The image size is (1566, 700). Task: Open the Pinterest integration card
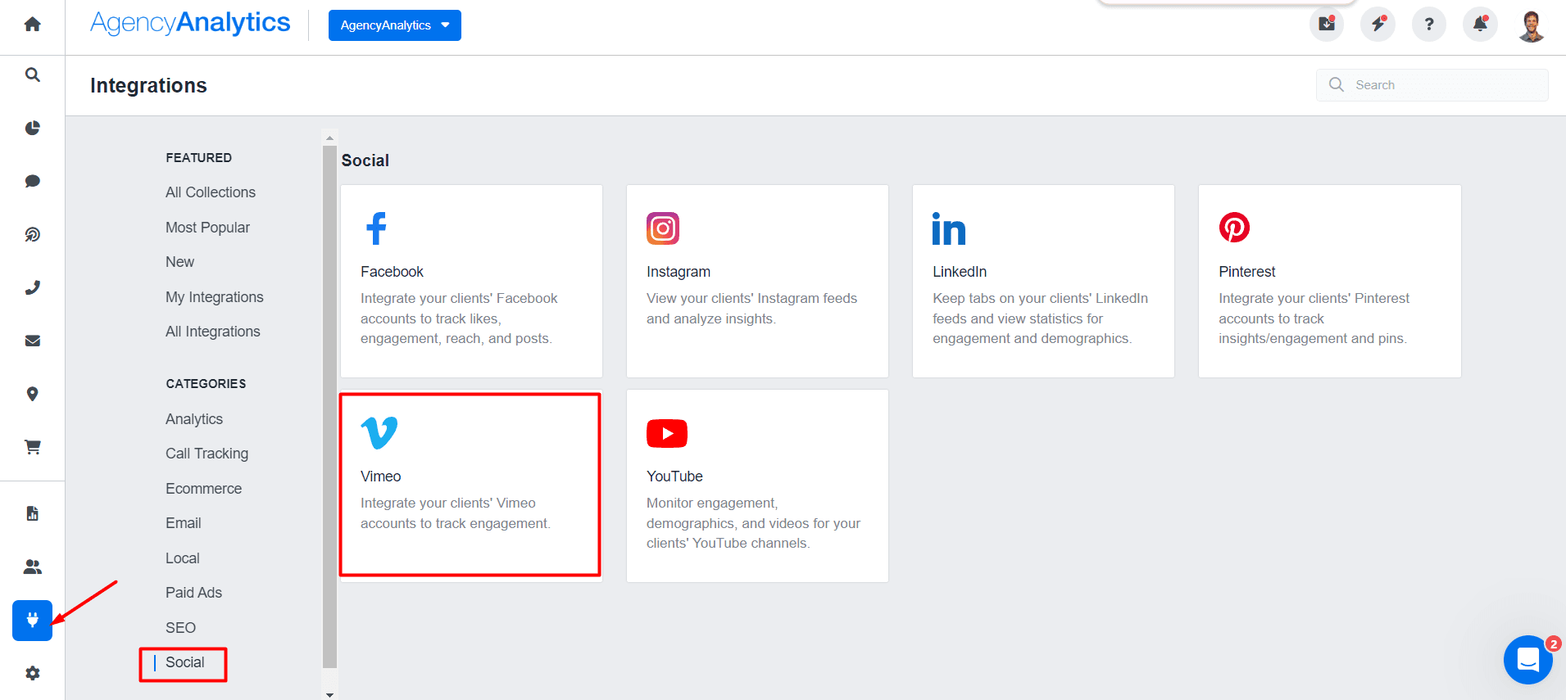tap(1329, 281)
